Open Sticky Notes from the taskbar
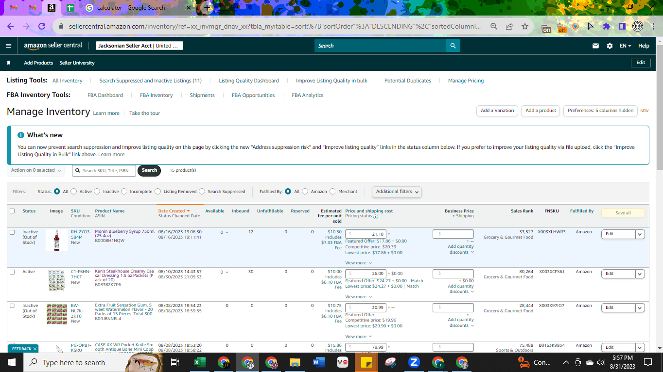The height and width of the screenshot is (372, 663). click(x=366, y=362)
